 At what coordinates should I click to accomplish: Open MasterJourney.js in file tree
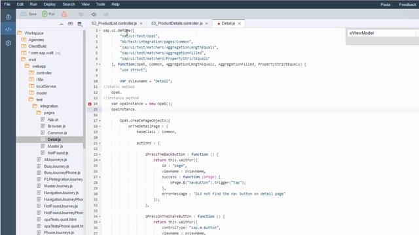point(58,186)
